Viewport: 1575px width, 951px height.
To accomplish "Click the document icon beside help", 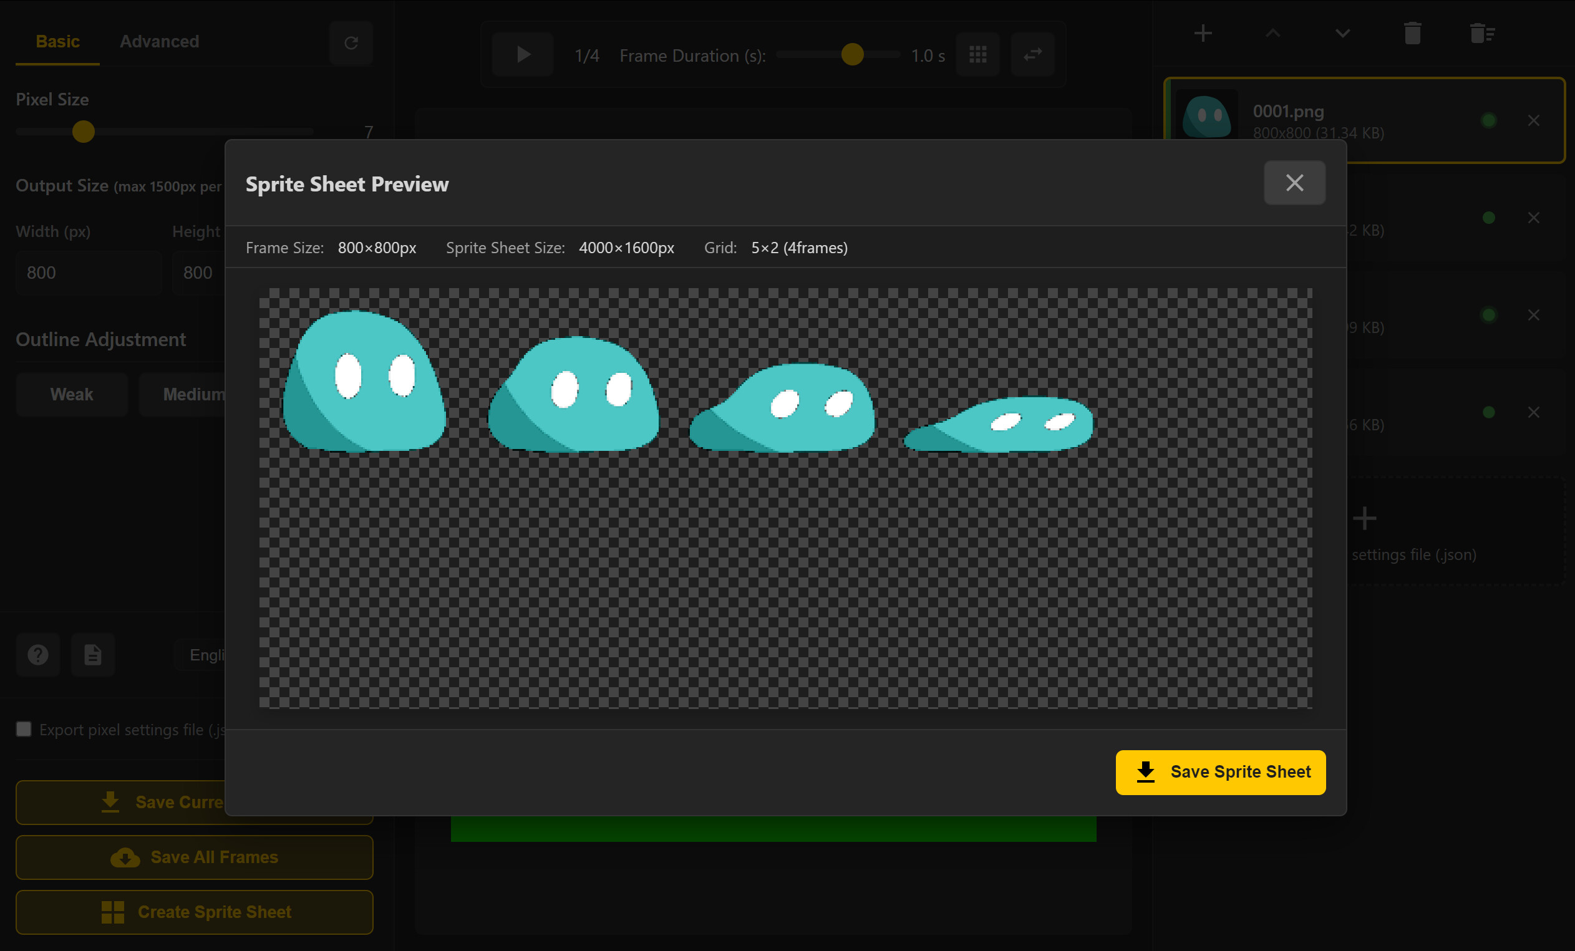I will coord(93,655).
